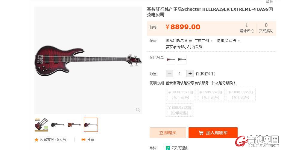Image resolution: width=281 pixels, height=150 pixels.
Task: Increase quantity with the plus button
Action: click(190, 73)
